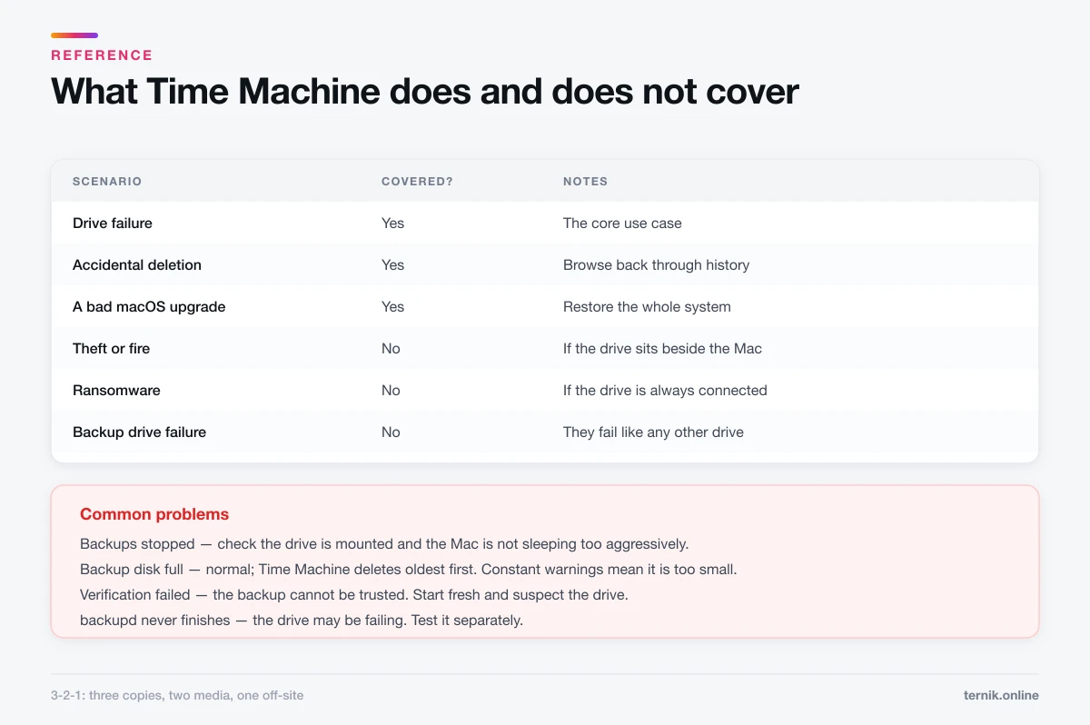Click the note 'If the drive is always connected'
The image size is (1090, 725).
(x=665, y=391)
